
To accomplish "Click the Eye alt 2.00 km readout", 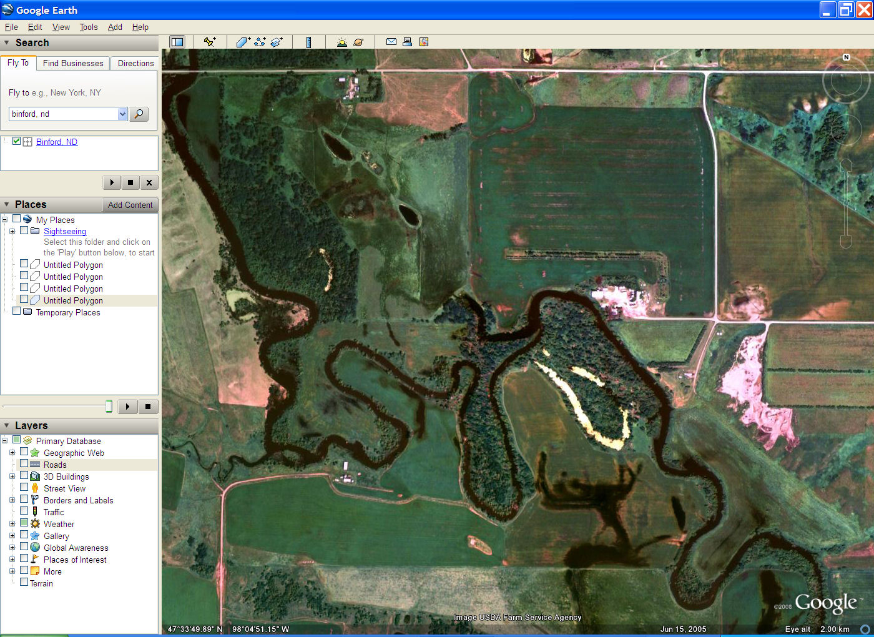I will (x=817, y=629).
